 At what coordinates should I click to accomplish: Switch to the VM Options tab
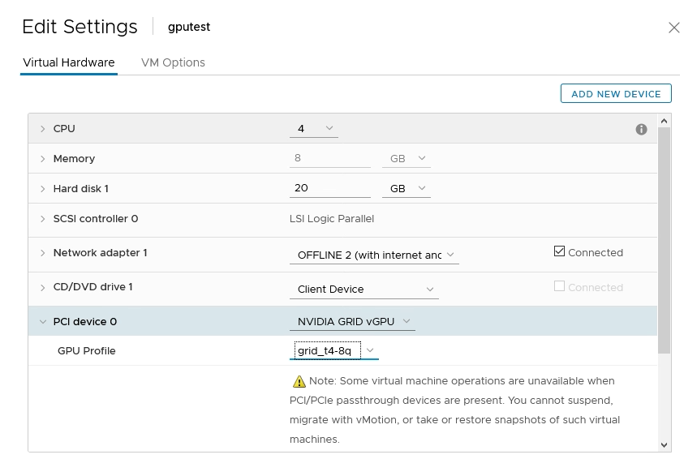(173, 62)
